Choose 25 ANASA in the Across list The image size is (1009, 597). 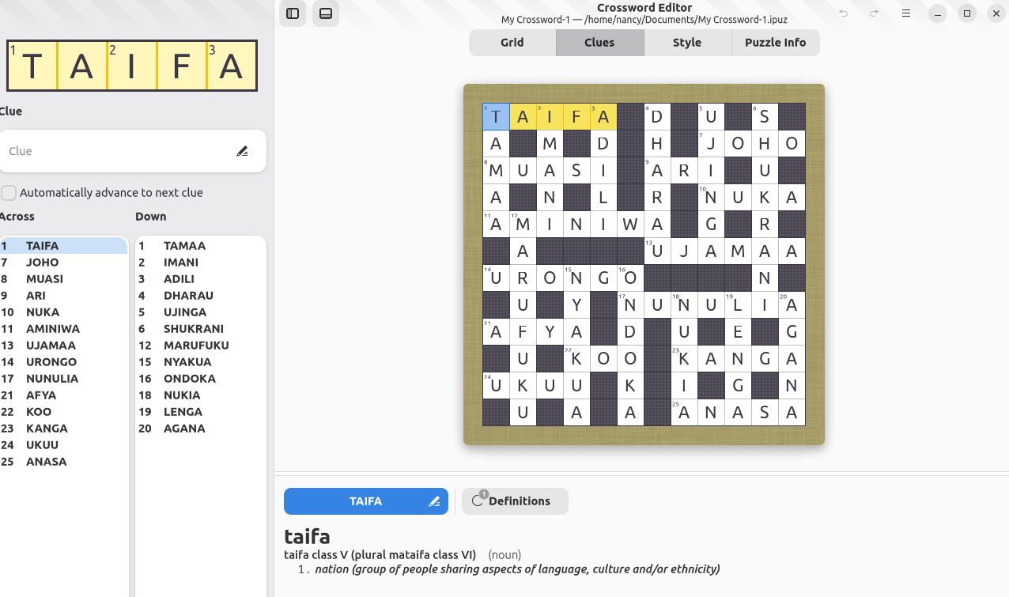click(46, 462)
